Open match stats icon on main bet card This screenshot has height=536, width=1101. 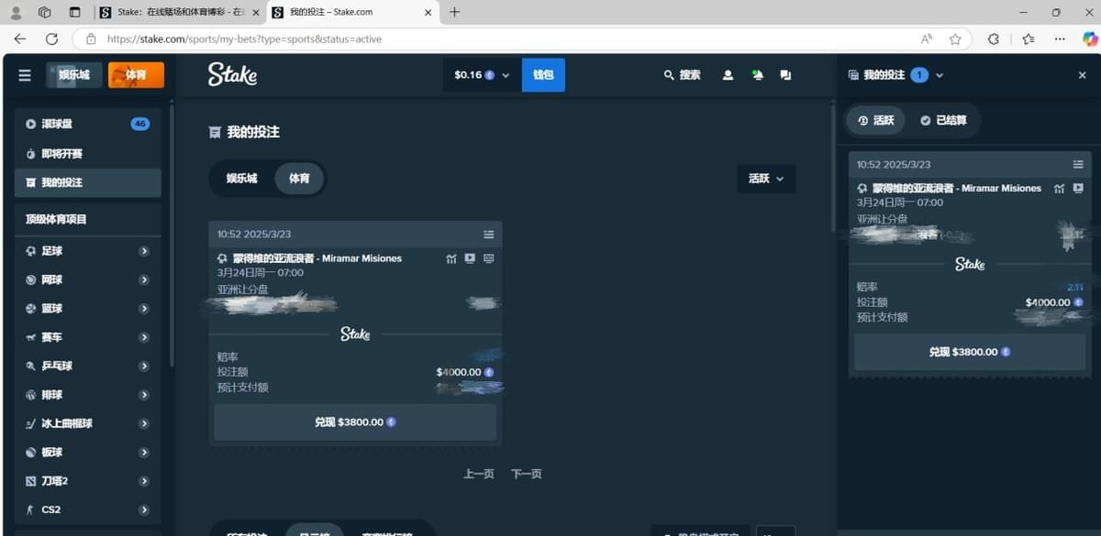click(x=451, y=258)
